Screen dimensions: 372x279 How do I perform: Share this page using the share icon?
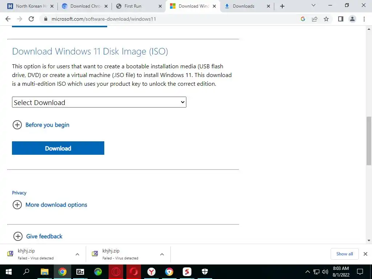click(x=315, y=19)
